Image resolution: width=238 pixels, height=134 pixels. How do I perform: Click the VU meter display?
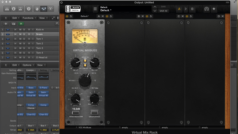85,36
